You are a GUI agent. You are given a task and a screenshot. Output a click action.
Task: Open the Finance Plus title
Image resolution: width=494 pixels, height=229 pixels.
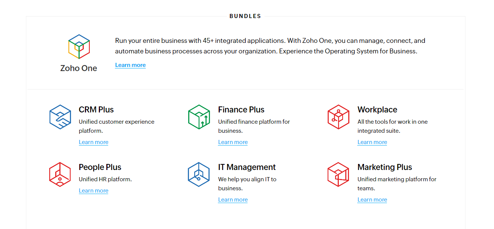click(x=241, y=110)
